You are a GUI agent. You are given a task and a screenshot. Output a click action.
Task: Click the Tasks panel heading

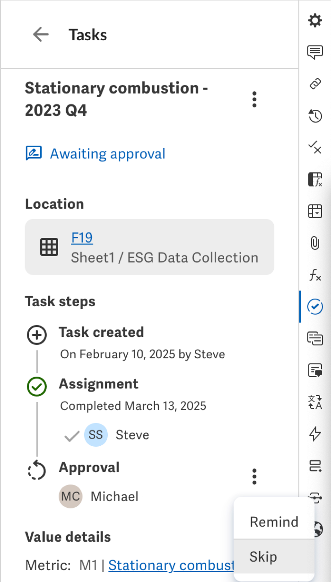(88, 35)
